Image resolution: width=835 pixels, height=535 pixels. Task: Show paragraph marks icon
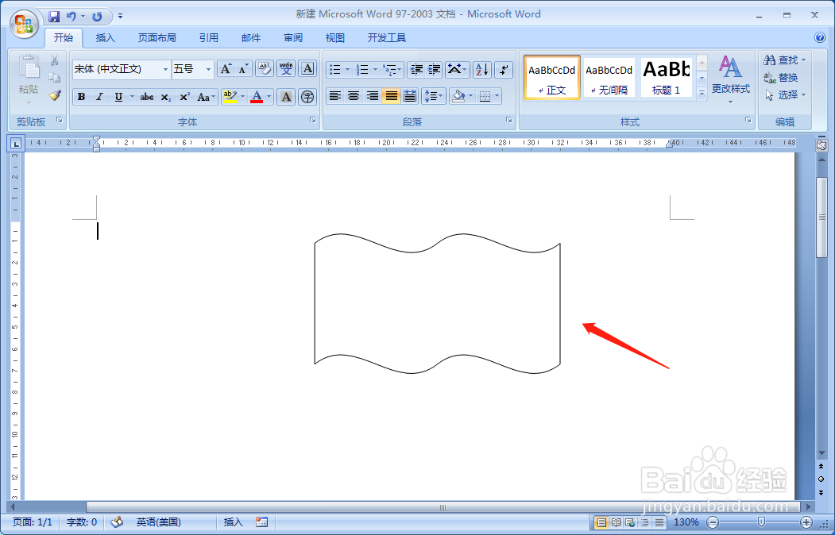(503, 69)
